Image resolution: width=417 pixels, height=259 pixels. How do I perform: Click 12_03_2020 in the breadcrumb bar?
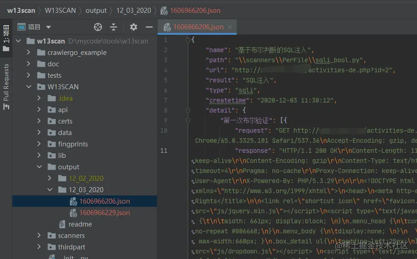click(134, 11)
